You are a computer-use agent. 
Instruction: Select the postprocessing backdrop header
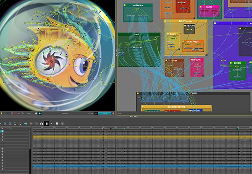(x=176, y=107)
